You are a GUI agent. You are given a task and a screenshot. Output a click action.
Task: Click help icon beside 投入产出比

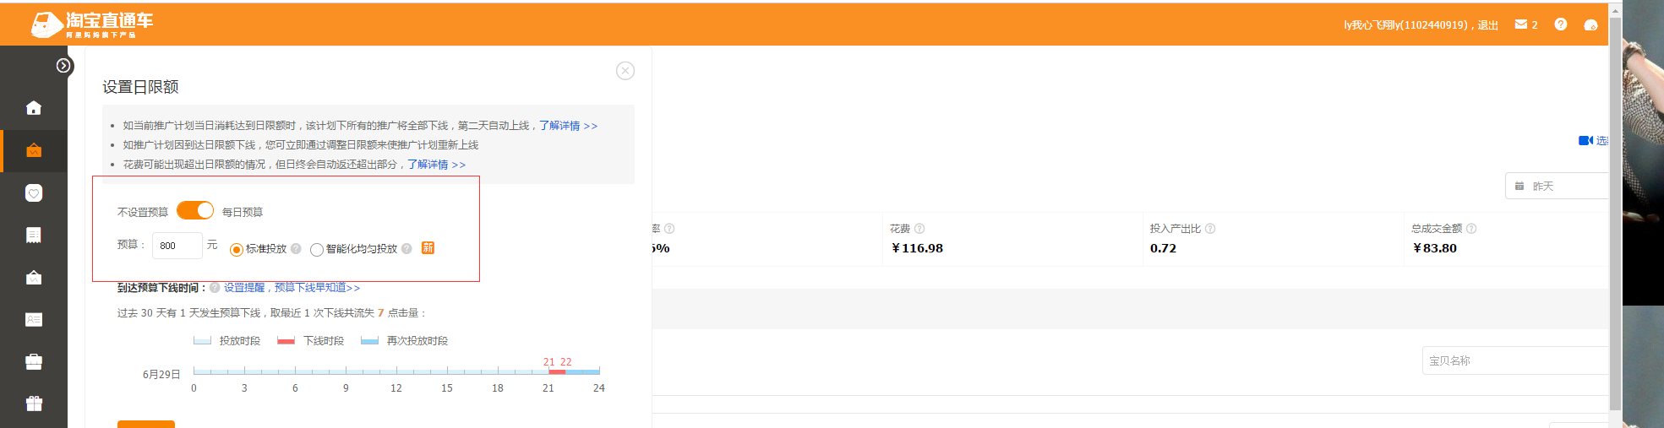point(1210,229)
